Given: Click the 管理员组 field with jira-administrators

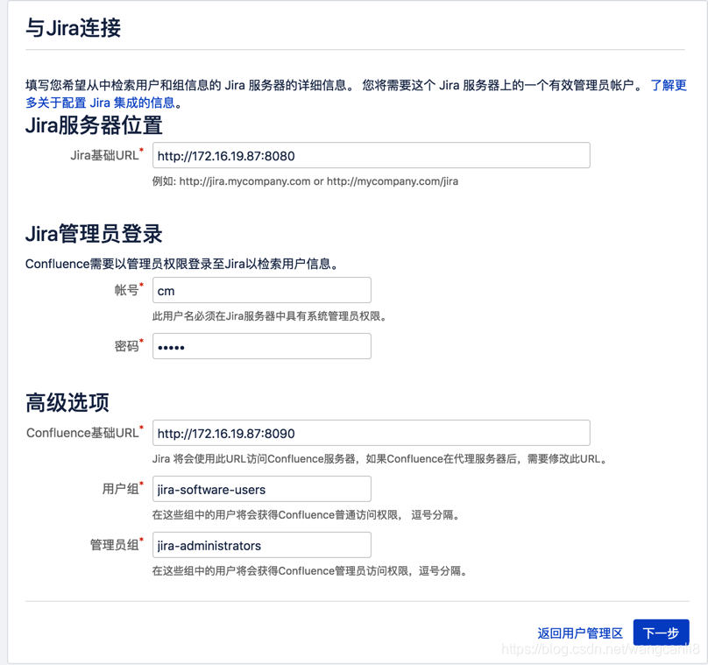Looking at the screenshot, I should pyautogui.click(x=262, y=545).
